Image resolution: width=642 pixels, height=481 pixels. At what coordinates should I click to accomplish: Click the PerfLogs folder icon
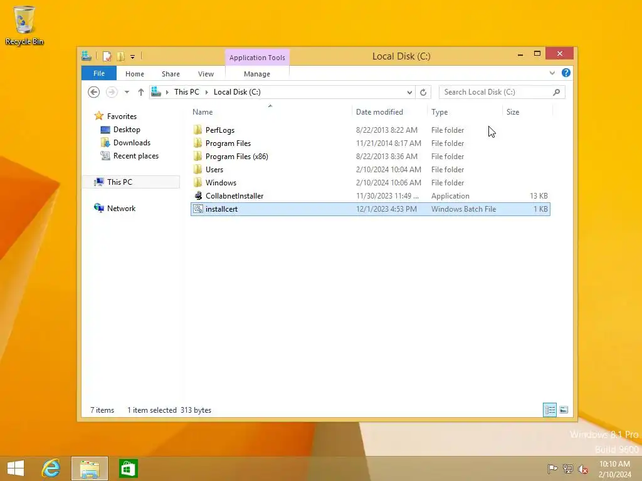point(197,130)
